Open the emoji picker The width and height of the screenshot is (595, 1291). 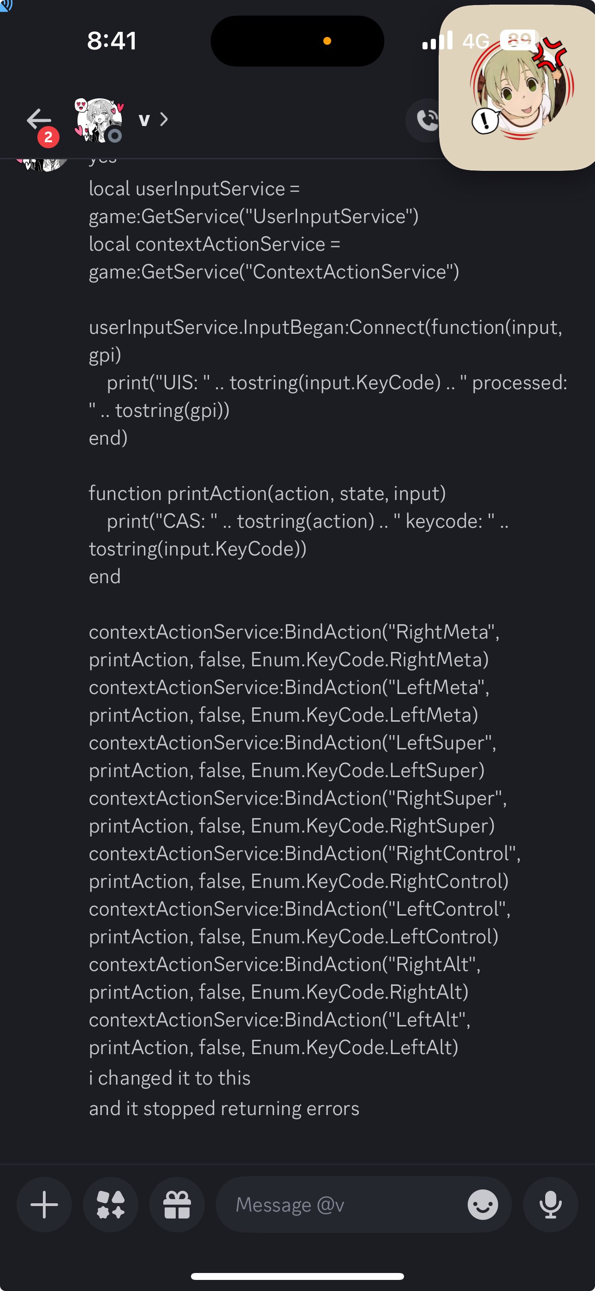pos(482,1204)
